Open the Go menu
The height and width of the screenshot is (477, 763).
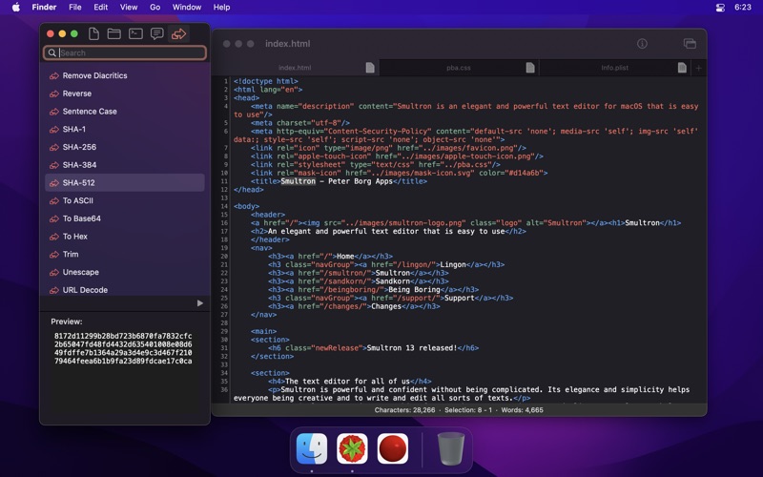155,8
